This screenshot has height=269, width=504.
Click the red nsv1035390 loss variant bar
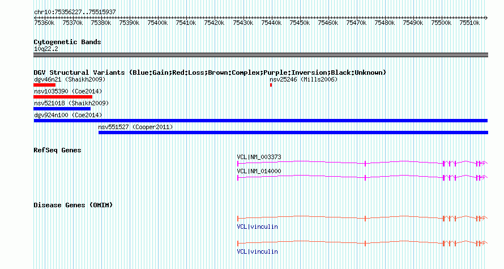tap(63, 97)
